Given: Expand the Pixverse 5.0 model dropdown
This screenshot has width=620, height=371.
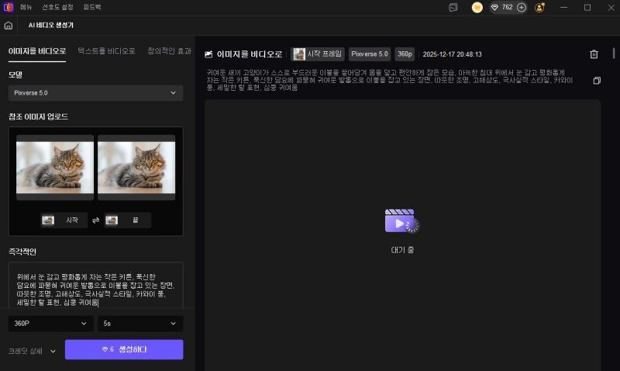Looking at the screenshot, I should tap(95, 93).
